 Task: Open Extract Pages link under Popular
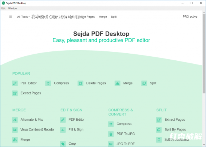tap(31, 93)
